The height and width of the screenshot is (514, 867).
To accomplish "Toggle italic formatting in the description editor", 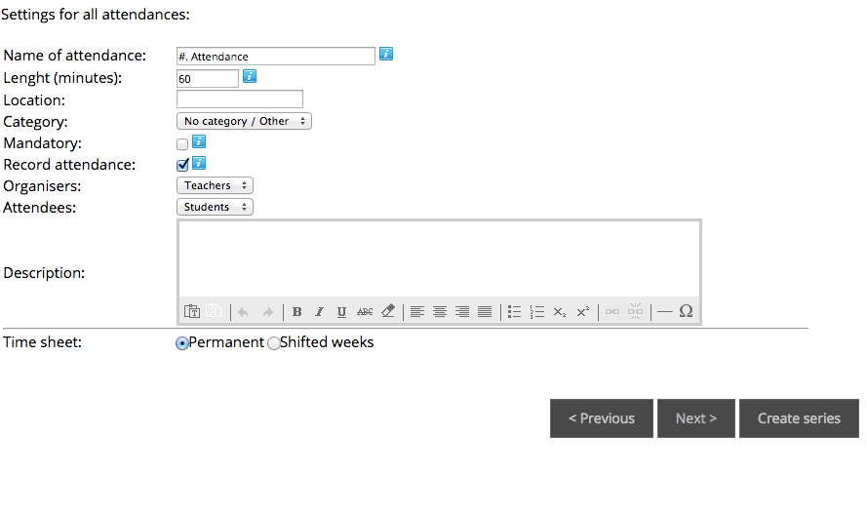I will click(x=319, y=312).
